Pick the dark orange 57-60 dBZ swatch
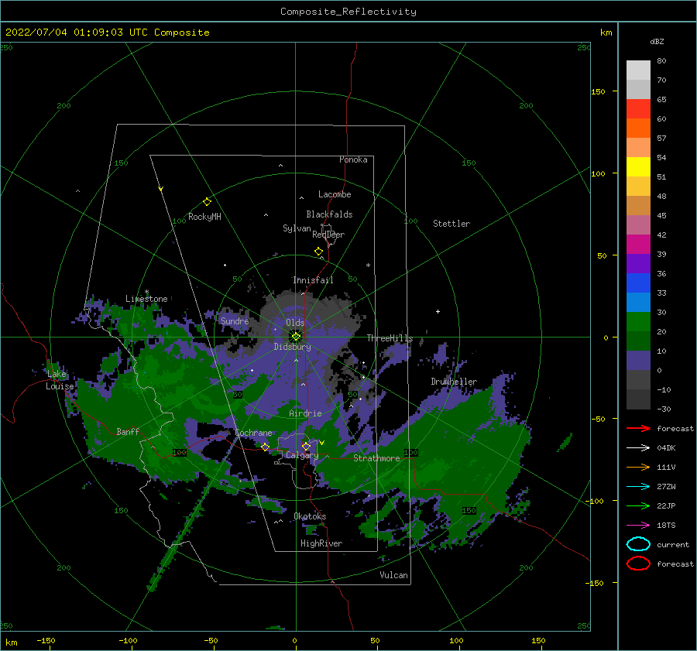Screen dimensions: 697x651 point(638,128)
